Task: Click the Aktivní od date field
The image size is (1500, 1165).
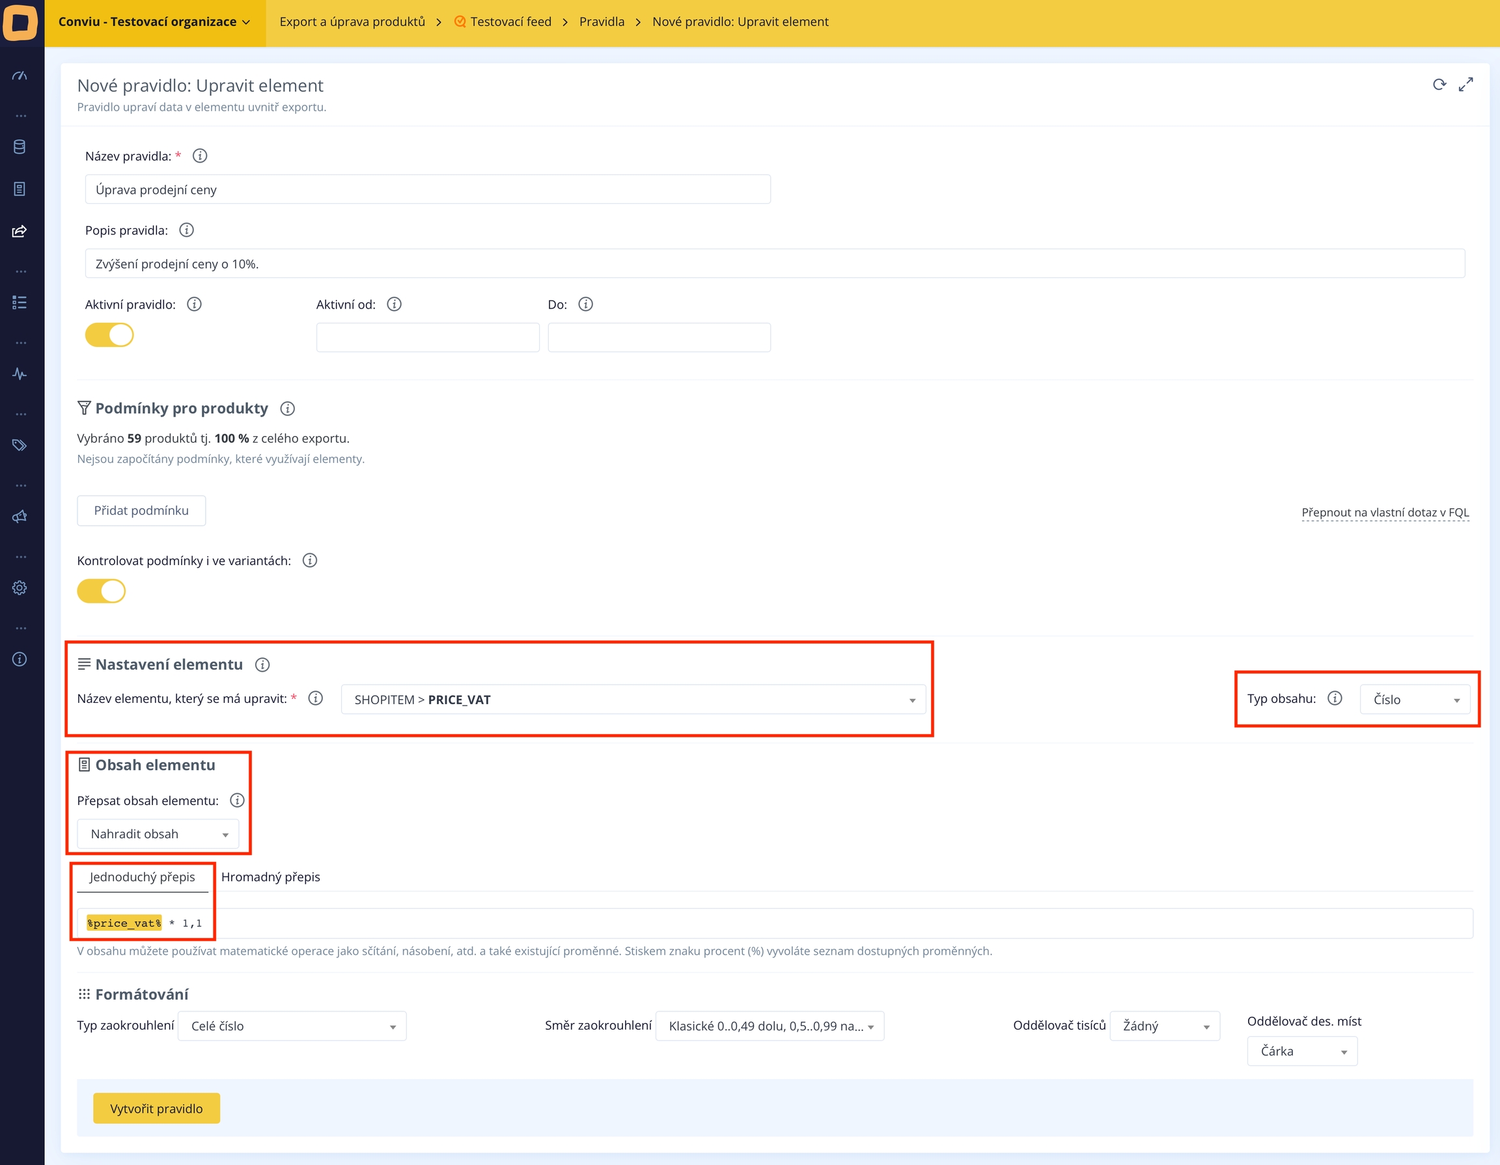Action: coord(427,338)
